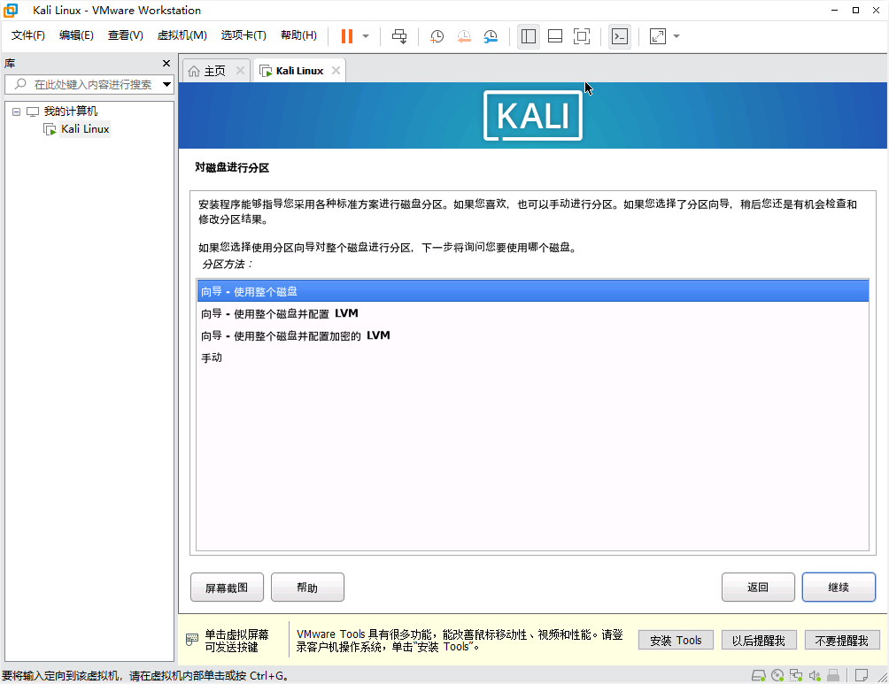
Task: Close the 主页 tab
Action: click(240, 70)
